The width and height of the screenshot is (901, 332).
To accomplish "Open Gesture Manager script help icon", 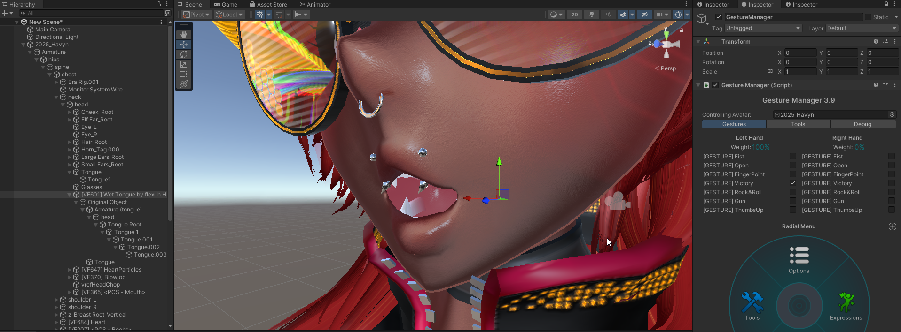I will pyautogui.click(x=876, y=85).
